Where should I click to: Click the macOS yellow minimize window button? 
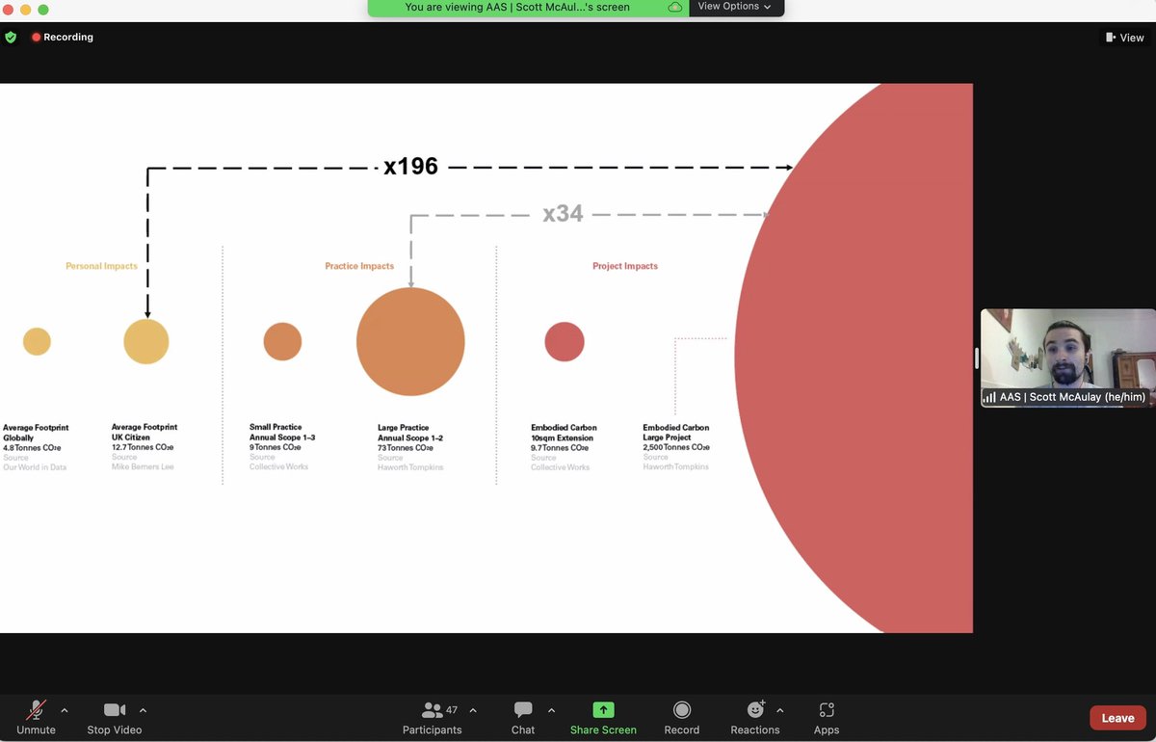coord(26,10)
